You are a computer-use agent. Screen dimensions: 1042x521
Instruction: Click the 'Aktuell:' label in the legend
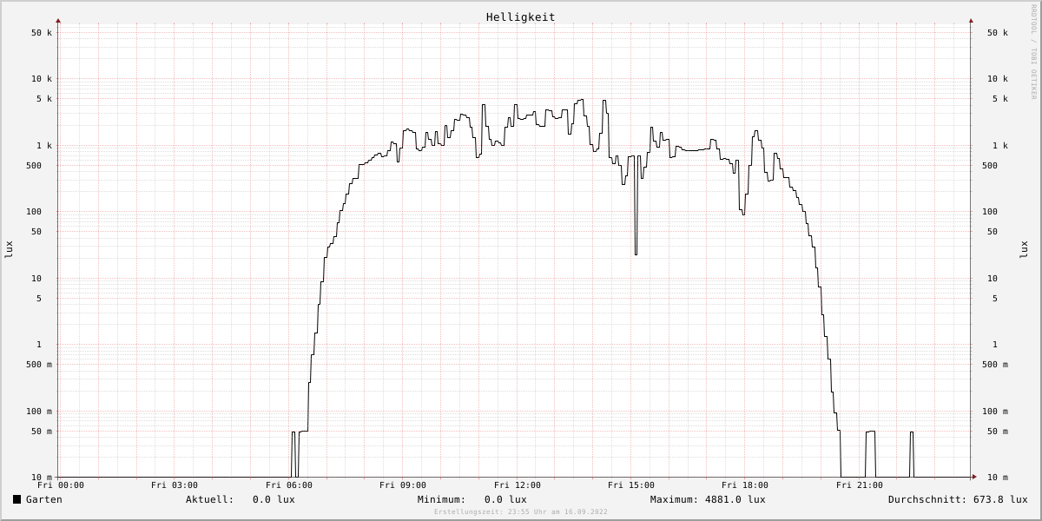tap(209, 499)
